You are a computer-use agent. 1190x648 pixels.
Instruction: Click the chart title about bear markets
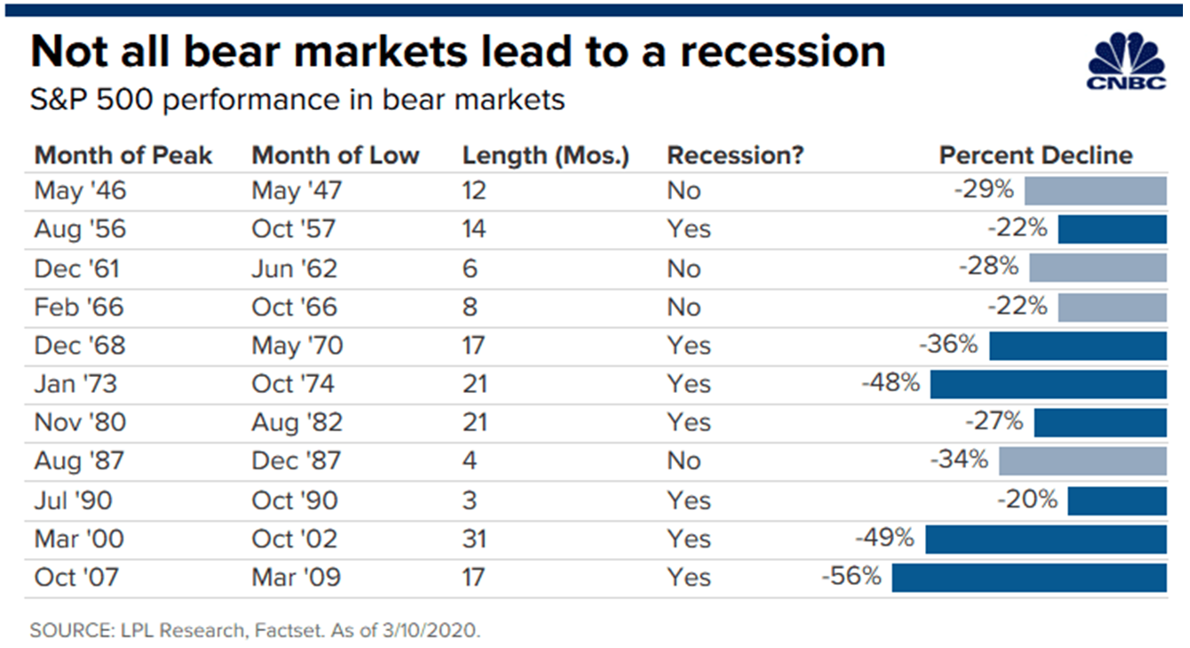pos(459,52)
